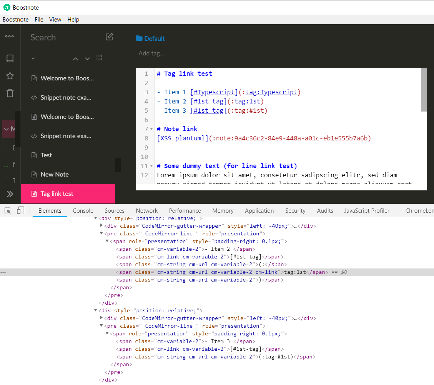434x385 pixels.
Task: Click the Default folder icon
Action: click(x=139, y=38)
